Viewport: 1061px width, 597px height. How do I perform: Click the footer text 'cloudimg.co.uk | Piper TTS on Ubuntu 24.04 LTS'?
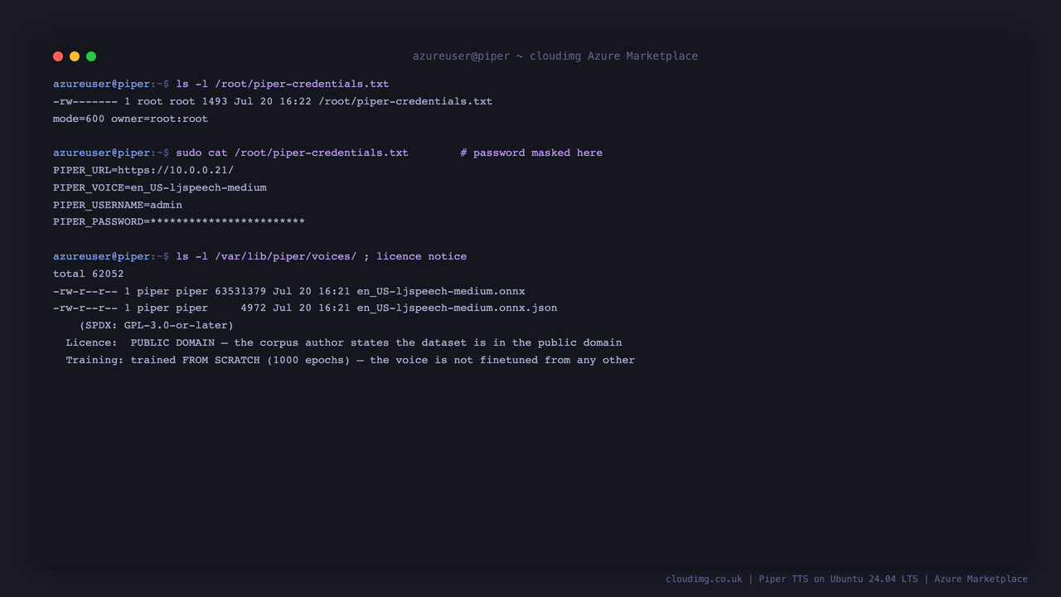(x=792, y=579)
